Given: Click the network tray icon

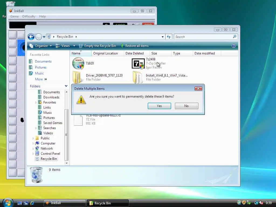Looking at the screenshot, I should 256,203.
